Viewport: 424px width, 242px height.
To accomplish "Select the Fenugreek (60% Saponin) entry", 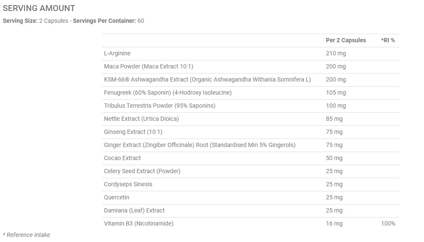I will tap(168, 92).
